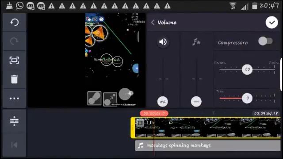The image size is (283, 159).
Task: Tap the 20:47 clock
Action: [x=269, y=6]
